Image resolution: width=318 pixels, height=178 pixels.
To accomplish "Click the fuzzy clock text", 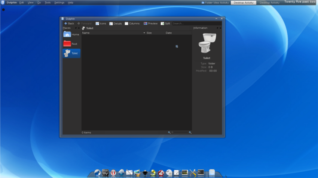I will click(300, 2).
